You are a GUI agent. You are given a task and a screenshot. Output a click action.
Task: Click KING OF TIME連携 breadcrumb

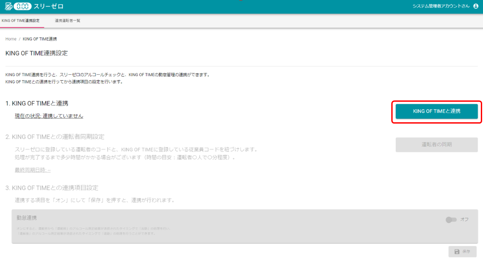point(40,39)
